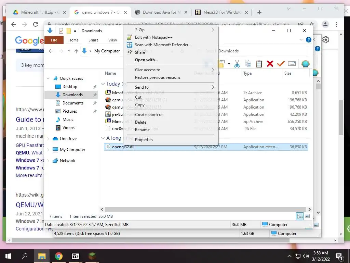Click Chrome reload page icon
Viewport: 350px width, 263px height.
(36, 24)
